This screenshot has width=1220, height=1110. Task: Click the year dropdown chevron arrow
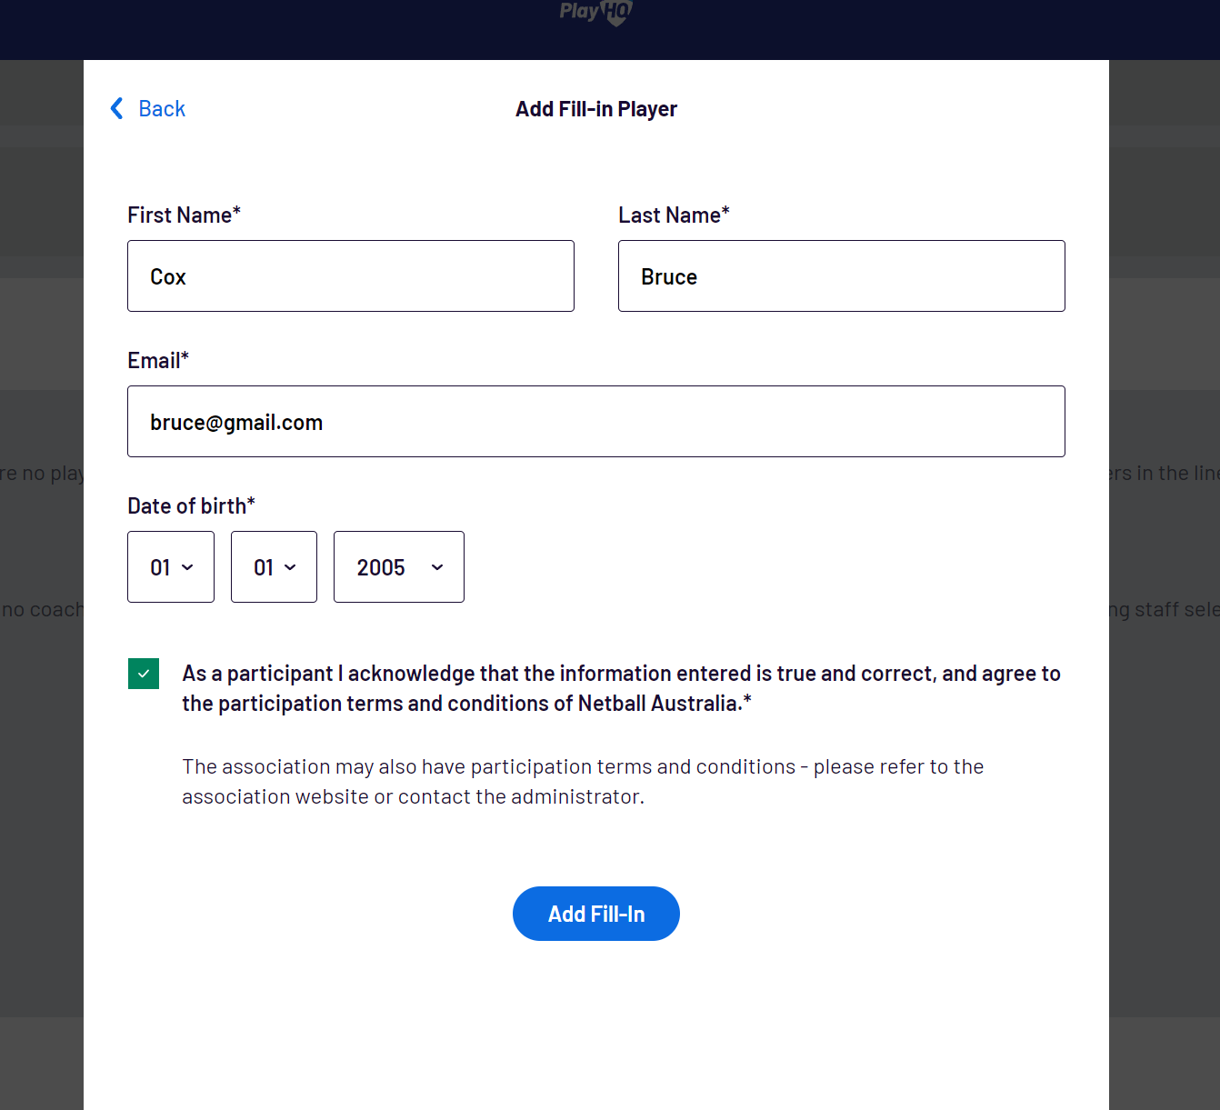pos(437,567)
